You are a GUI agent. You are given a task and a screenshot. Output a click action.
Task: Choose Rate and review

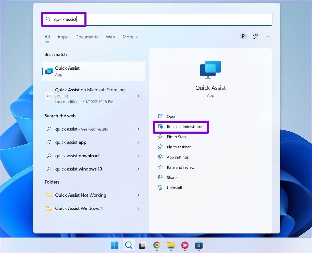point(181,167)
